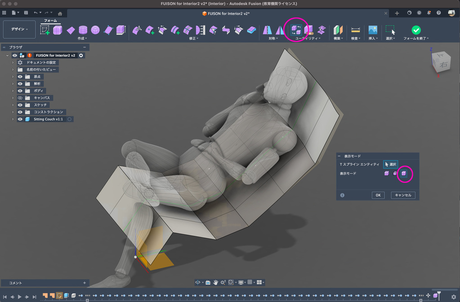Click the Inspect measure ruler icon
Image resolution: width=460 pixels, height=302 pixels.
point(356,30)
